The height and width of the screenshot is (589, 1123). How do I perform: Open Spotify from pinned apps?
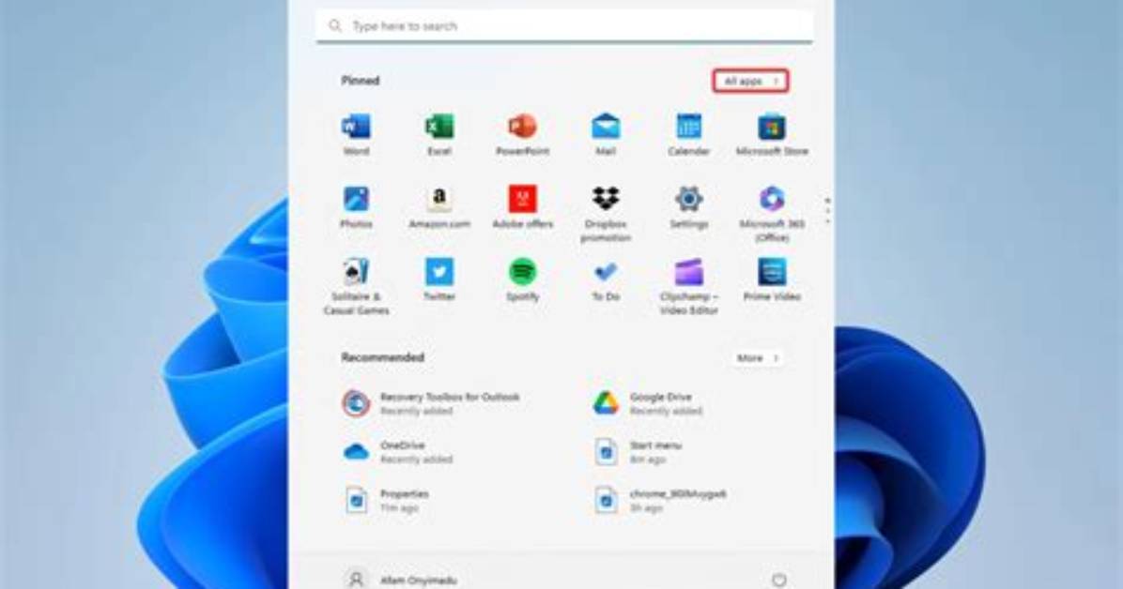click(x=522, y=279)
